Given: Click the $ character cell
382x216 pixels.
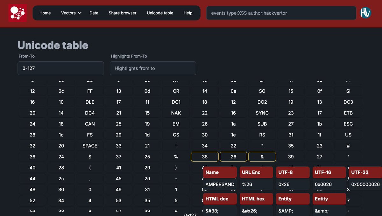Looking at the screenshot, I should point(90,157).
